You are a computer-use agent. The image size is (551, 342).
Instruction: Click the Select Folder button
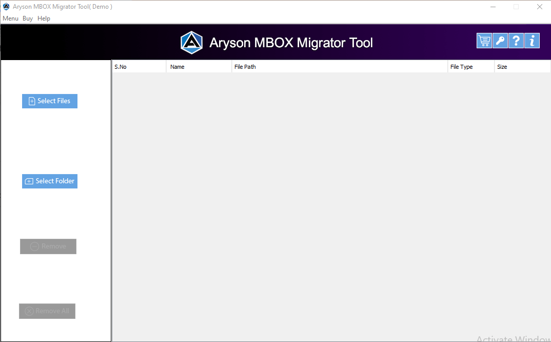(50, 181)
